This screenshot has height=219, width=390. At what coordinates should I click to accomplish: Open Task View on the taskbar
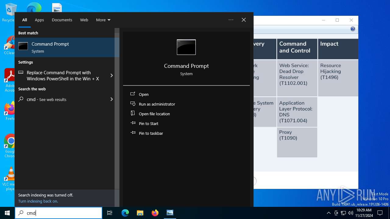[x=110, y=213]
